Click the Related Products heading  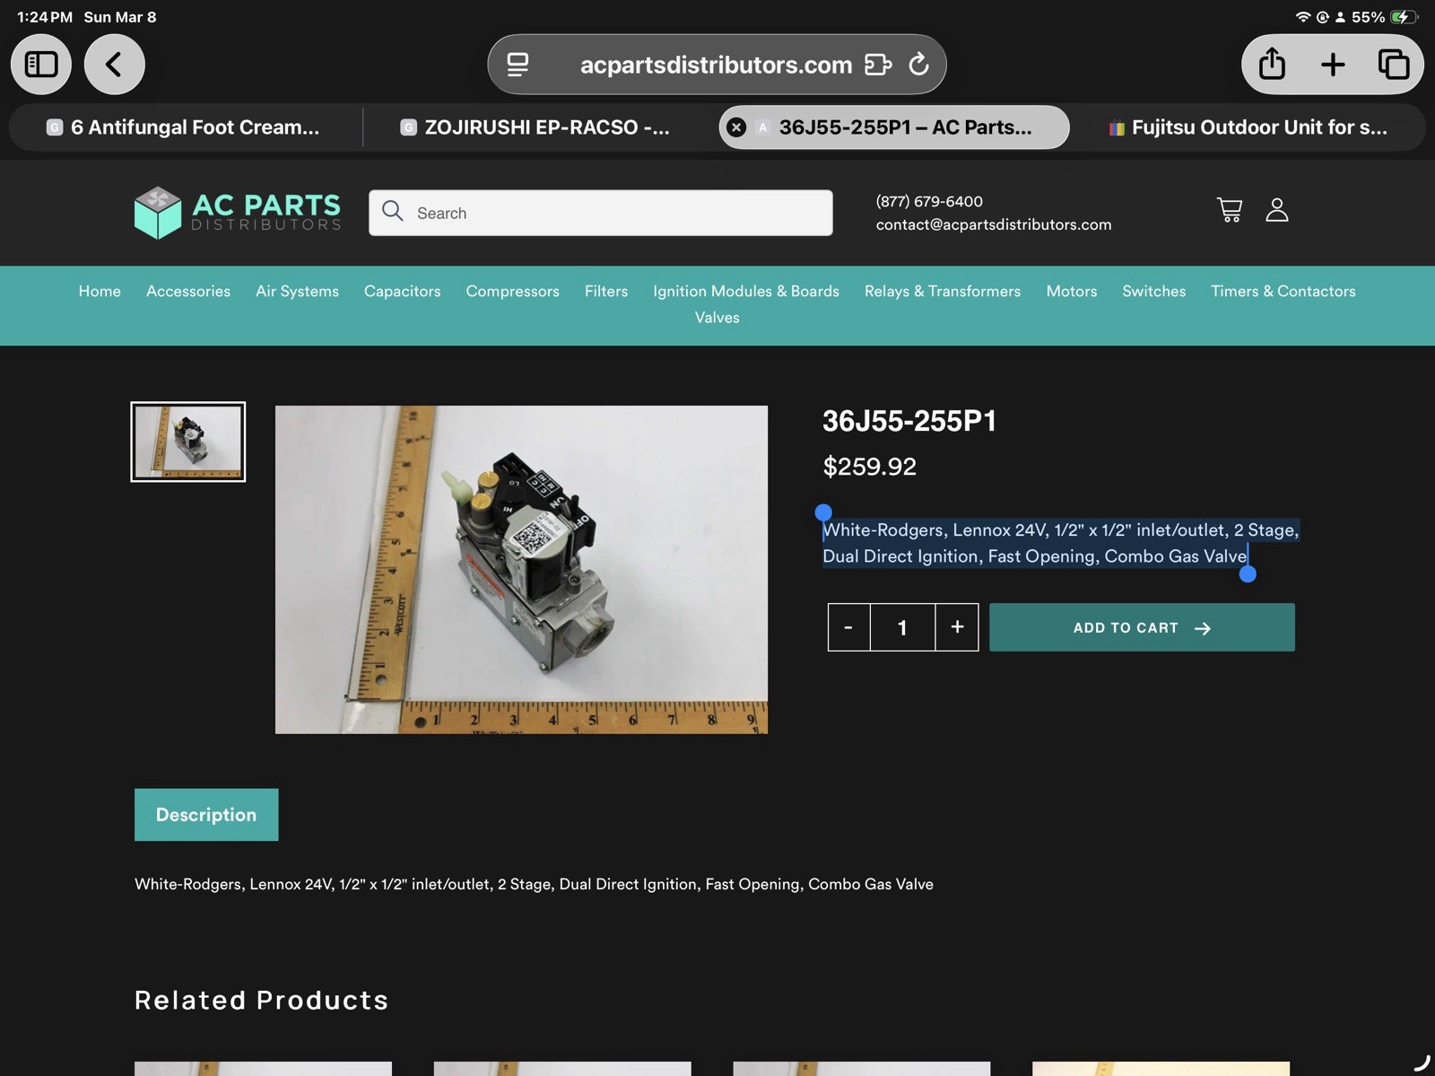[x=262, y=1001]
